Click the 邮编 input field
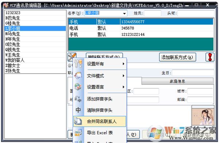This screenshot has width=219, height=143. click(200, 100)
